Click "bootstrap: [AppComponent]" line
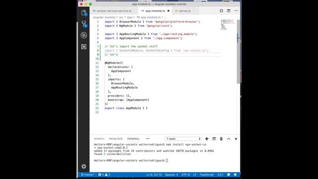 tap(128, 100)
